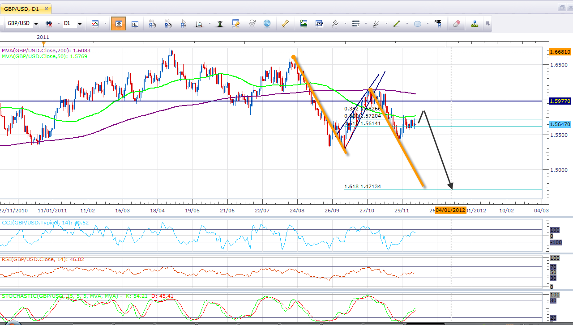This screenshot has width=573, height=325.
Task: Click the restore window button
Action: coord(561,7)
